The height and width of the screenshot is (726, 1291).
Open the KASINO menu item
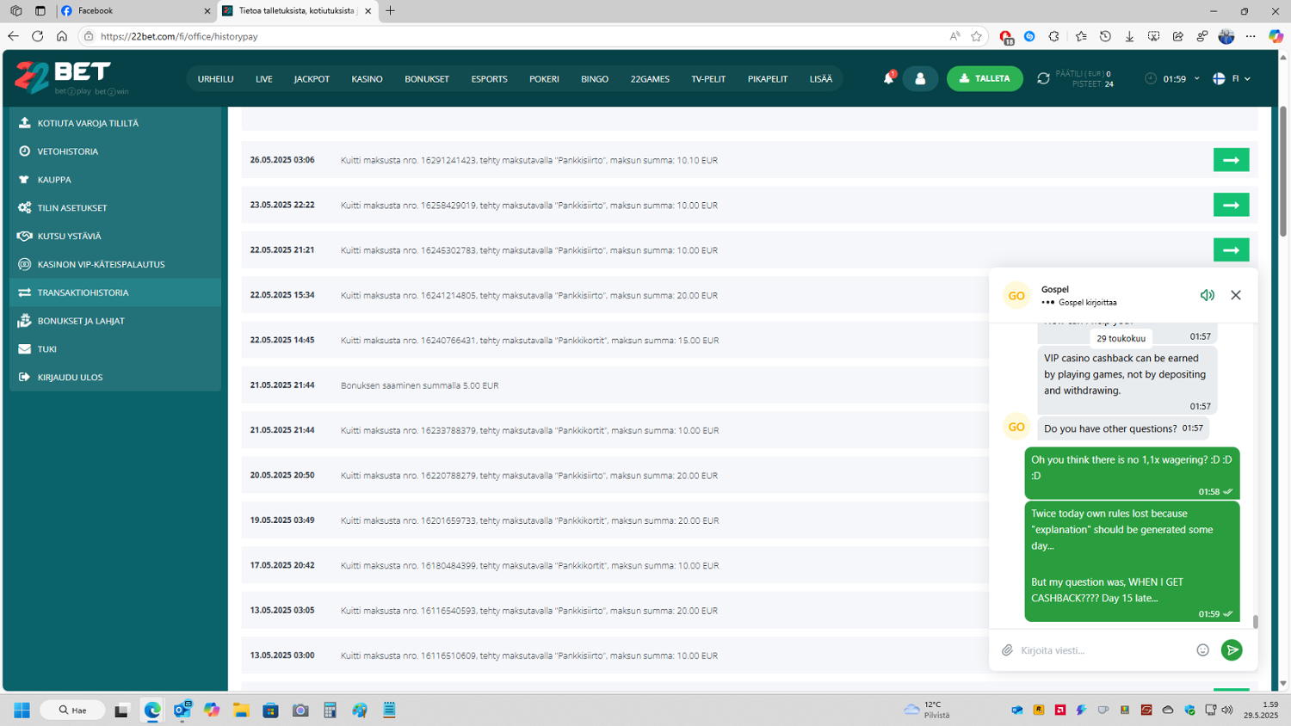(367, 79)
